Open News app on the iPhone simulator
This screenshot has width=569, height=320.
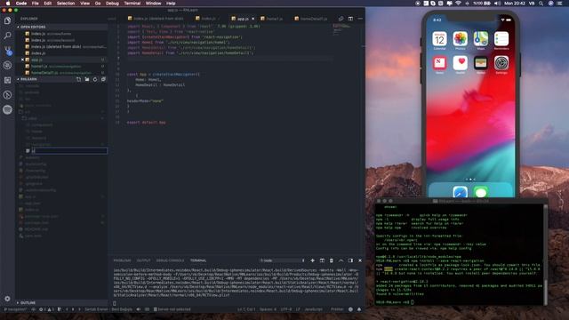tap(439, 63)
